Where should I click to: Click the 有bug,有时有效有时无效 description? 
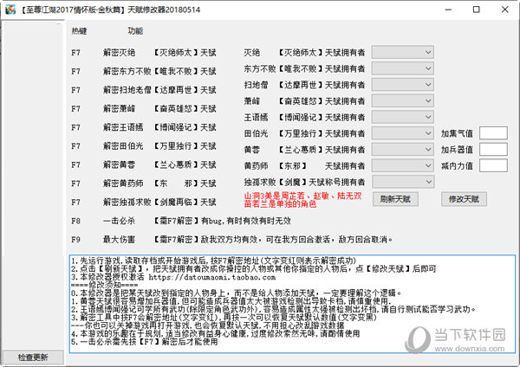pos(246,221)
